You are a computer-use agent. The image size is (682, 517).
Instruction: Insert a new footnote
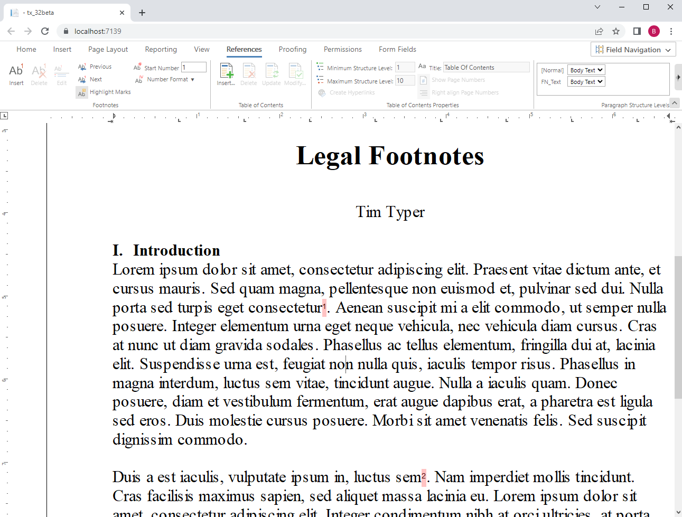coord(16,74)
